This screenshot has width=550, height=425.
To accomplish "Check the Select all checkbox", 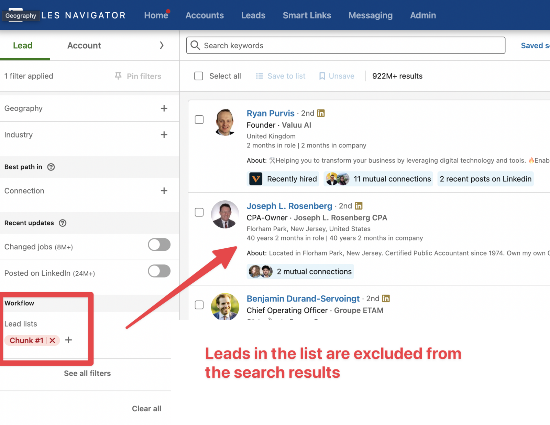I will pyautogui.click(x=199, y=76).
